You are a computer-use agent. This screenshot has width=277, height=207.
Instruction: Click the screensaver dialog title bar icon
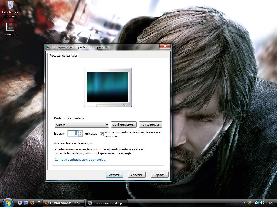48,47
